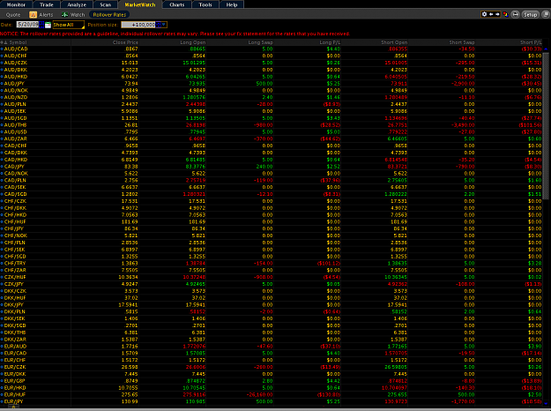551x411 pixels.
Task: Select the MarketWatch tab
Action: pyautogui.click(x=140, y=4)
